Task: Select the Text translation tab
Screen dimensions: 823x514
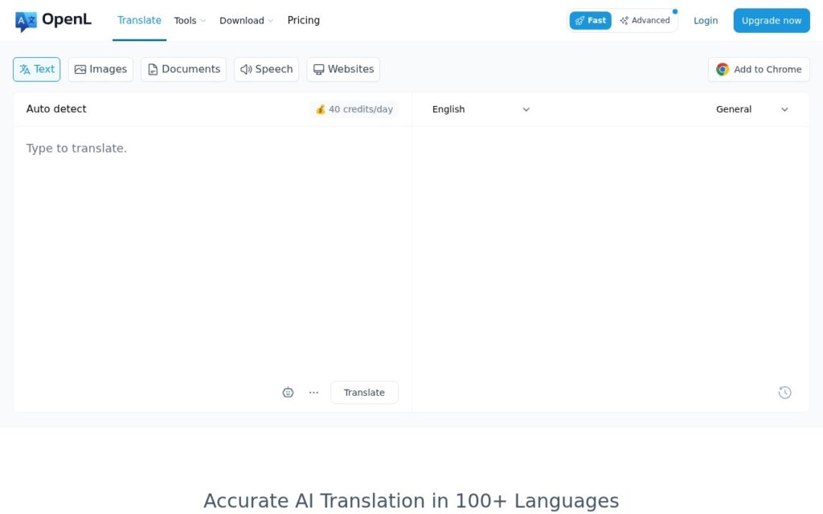Action: [x=37, y=69]
